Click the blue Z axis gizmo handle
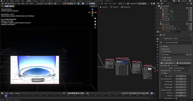Viewport: 193px width, 101px height. 92,9
